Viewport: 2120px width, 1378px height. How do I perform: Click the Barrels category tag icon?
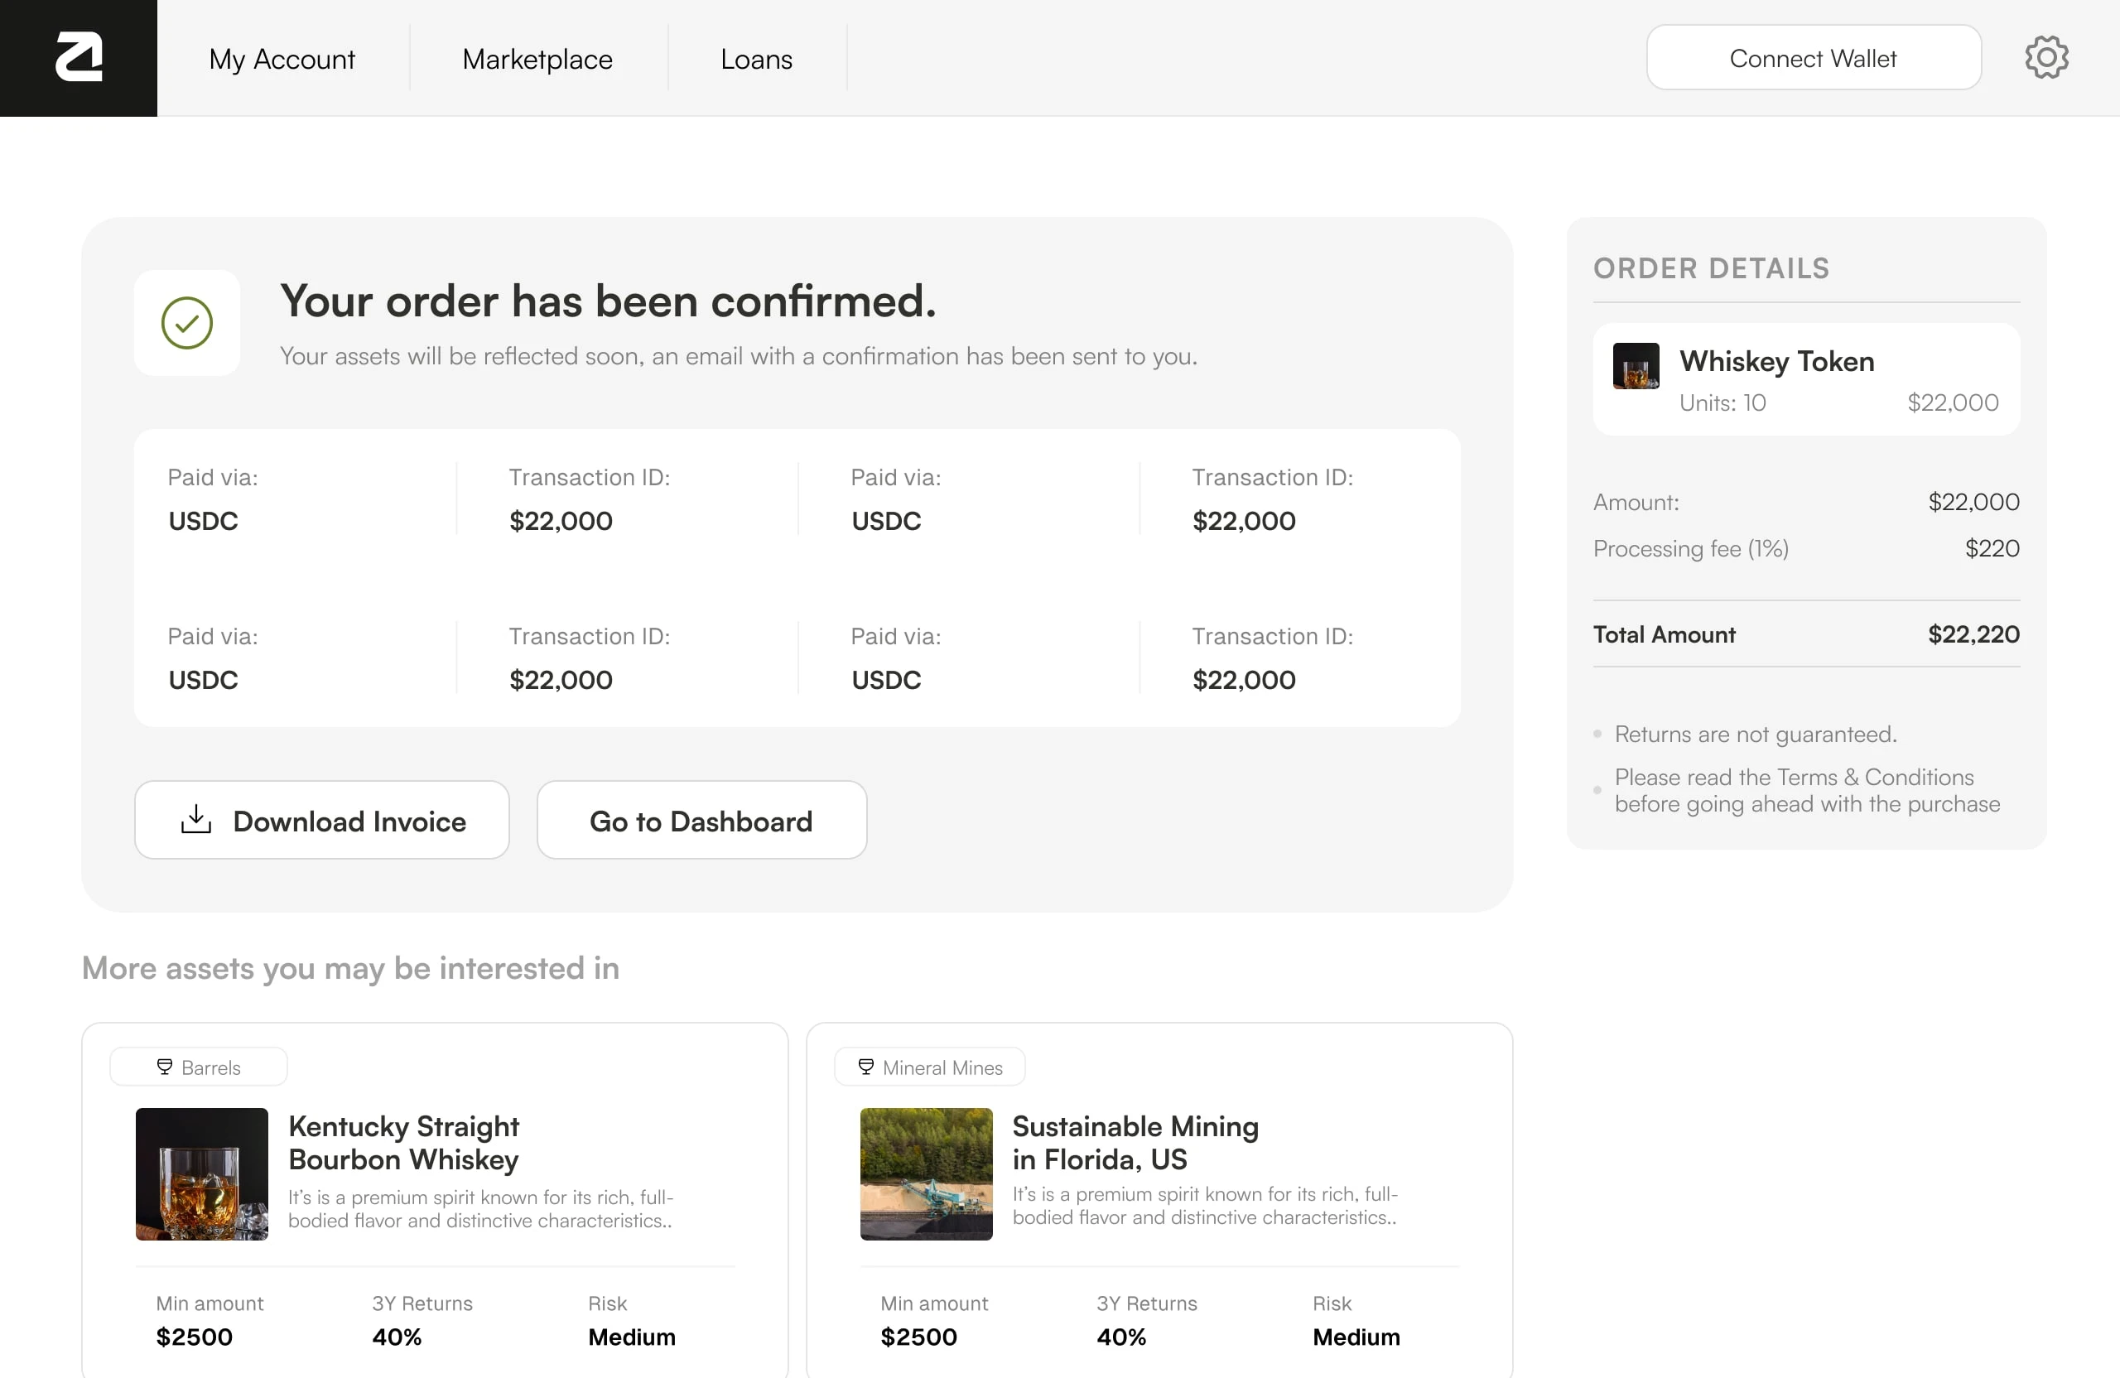coord(165,1067)
